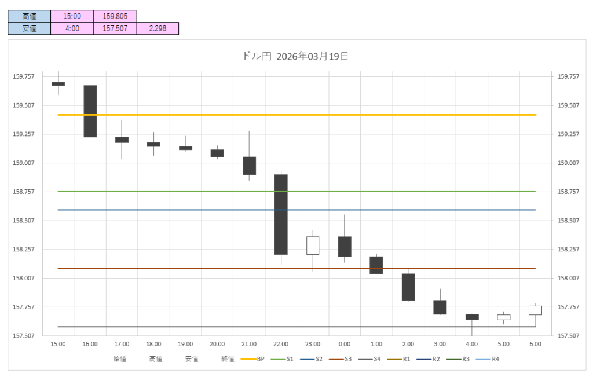Click the white 23:00 candlestick
This screenshot has width=593, height=381.
313,245
